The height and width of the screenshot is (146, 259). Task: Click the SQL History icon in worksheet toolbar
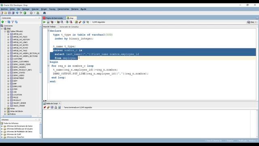point(84,22)
